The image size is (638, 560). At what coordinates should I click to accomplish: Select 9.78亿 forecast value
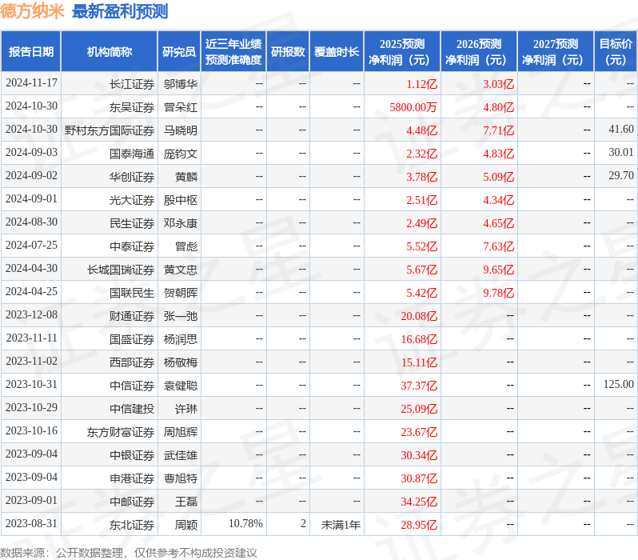point(498,294)
